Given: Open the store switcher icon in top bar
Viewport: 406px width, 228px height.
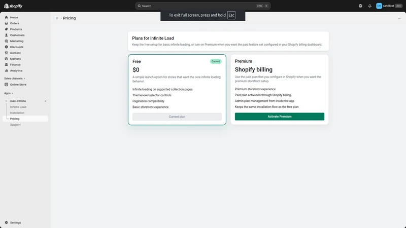Looking at the screenshot, I should [360, 6].
